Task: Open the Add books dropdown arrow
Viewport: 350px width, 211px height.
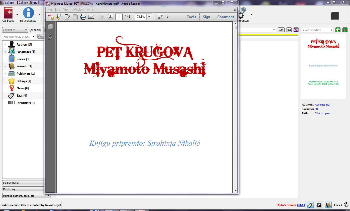Action: point(17,14)
